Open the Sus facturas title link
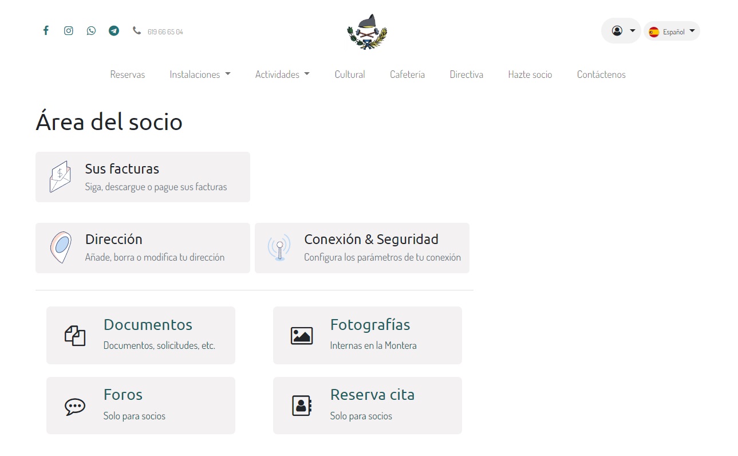This screenshot has width=738, height=456. [x=122, y=169]
